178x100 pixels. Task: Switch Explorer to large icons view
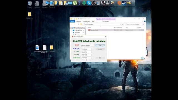(x=145, y=58)
